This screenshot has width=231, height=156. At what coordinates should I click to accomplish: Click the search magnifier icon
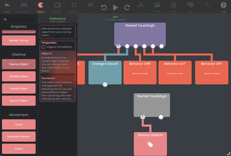point(5,19)
